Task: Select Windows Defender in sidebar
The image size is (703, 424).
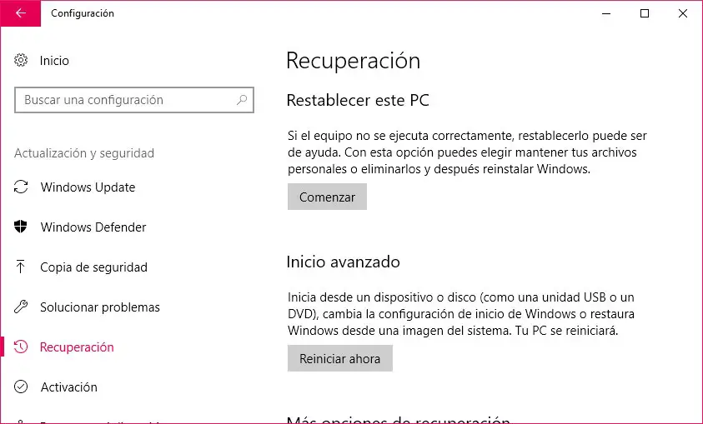Action: (93, 227)
